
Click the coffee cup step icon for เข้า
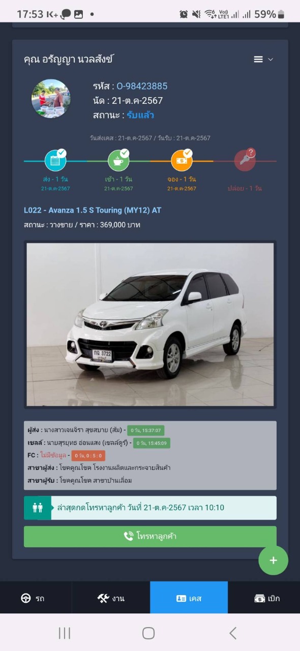118,161
